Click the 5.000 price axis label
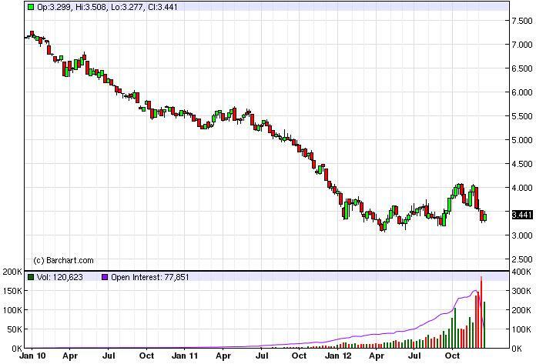 522,140
